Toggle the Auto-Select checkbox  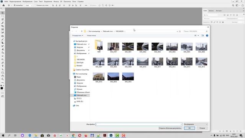click(15, 5)
